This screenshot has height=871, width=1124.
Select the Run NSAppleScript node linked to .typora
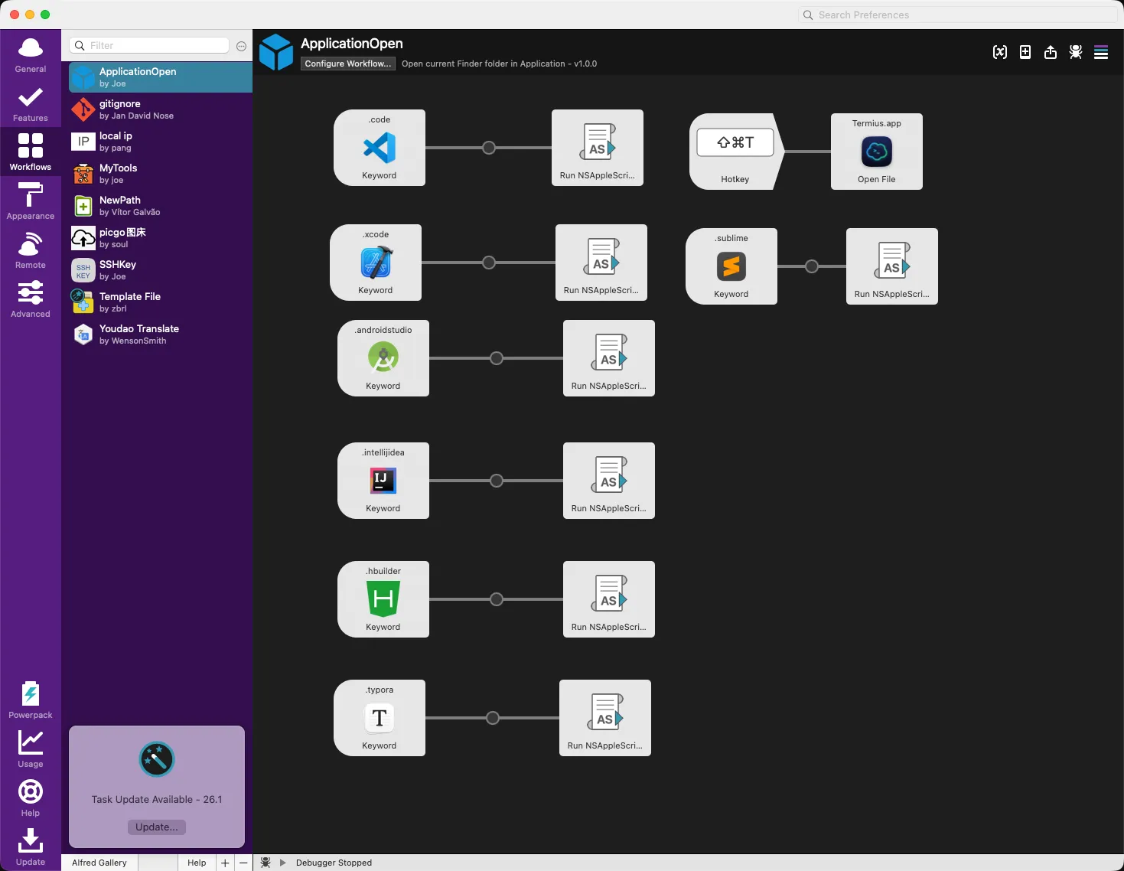pyautogui.click(x=605, y=718)
